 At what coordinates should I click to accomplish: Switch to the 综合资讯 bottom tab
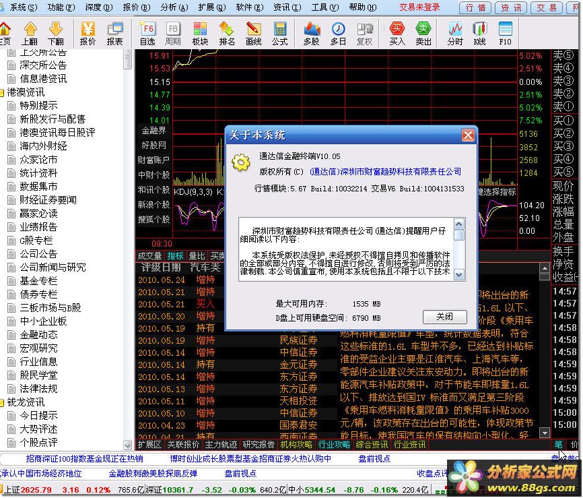372,445
